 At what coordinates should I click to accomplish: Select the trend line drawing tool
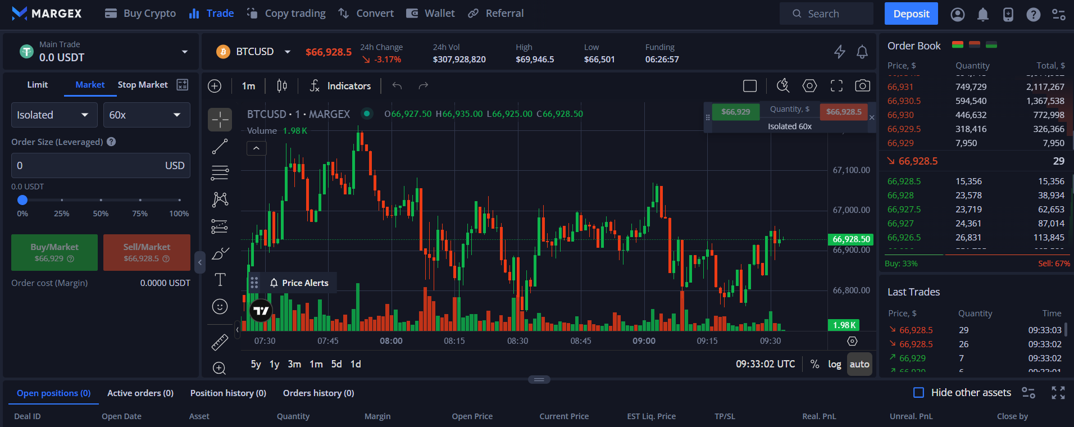coord(220,147)
